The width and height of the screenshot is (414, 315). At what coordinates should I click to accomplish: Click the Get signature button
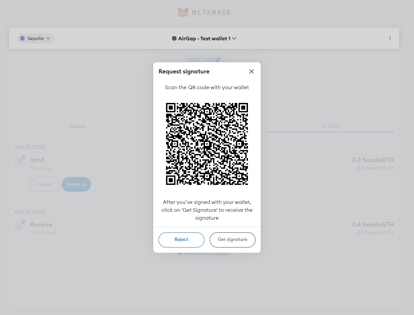(233, 240)
